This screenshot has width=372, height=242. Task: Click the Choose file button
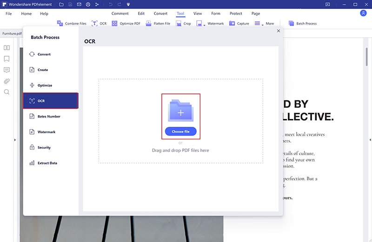tap(181, 131)
